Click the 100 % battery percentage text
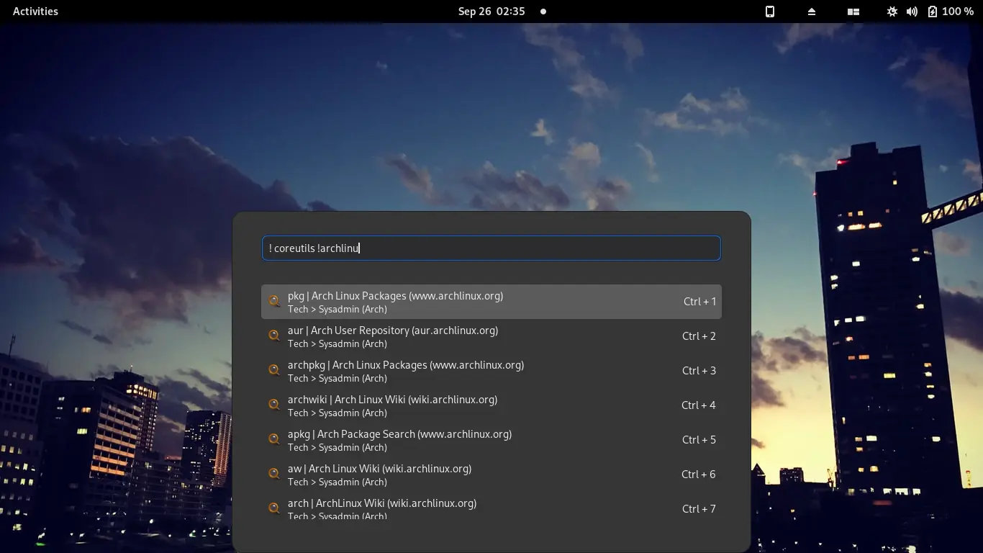Screen dimensions: 983x553 (x=958, y=12)
